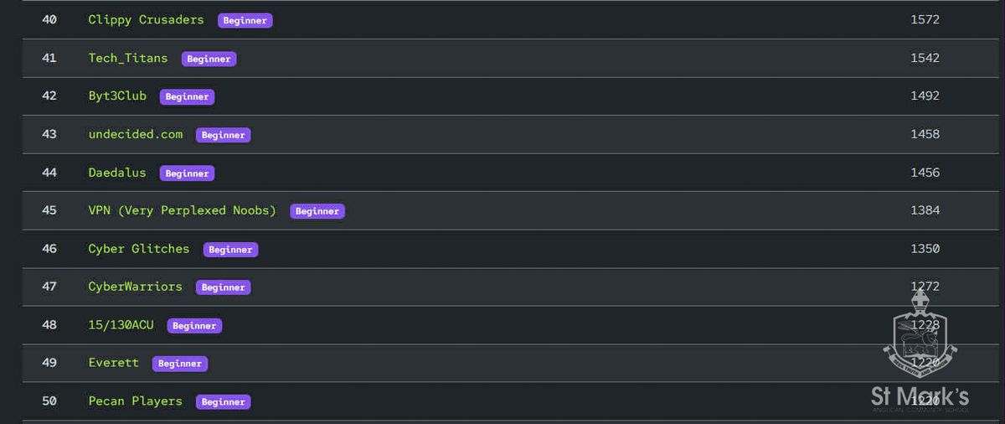Open the Pecan Players team link
Image resolution: width=1005 pixels, height=424 pixels.
point(135,401)
